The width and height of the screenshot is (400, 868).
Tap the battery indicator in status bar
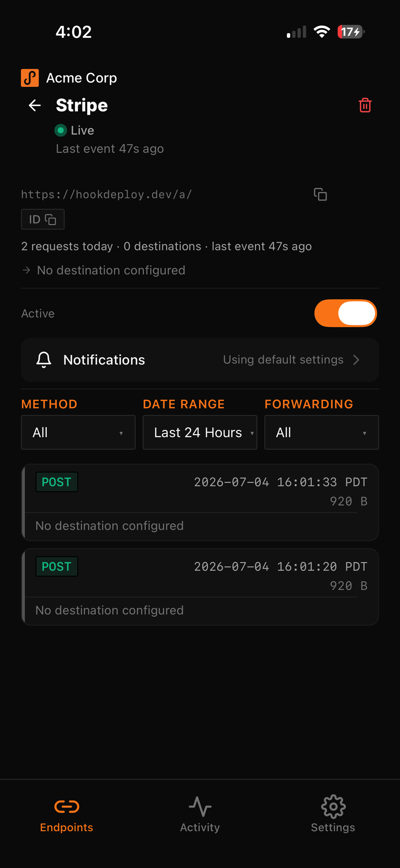[351, 32]
